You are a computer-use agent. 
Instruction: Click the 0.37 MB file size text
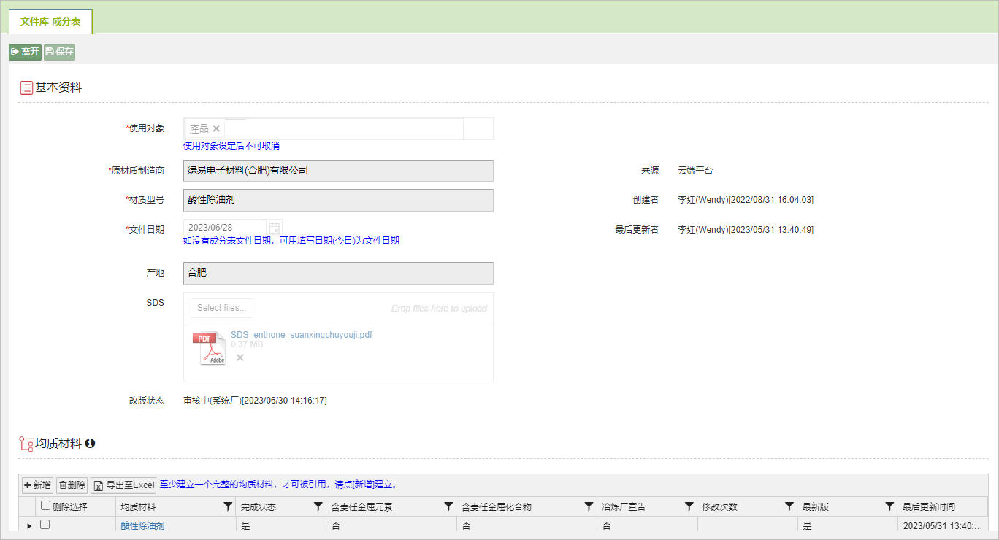click(247, 344)
